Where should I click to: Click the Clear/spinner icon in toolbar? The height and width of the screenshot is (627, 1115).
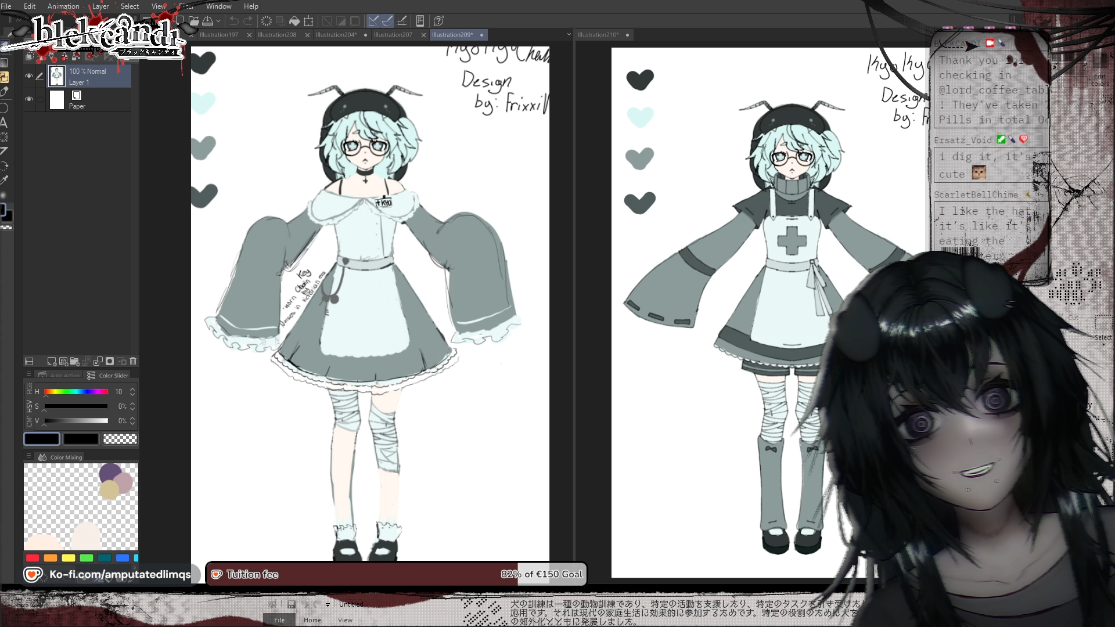click(267, 21)
